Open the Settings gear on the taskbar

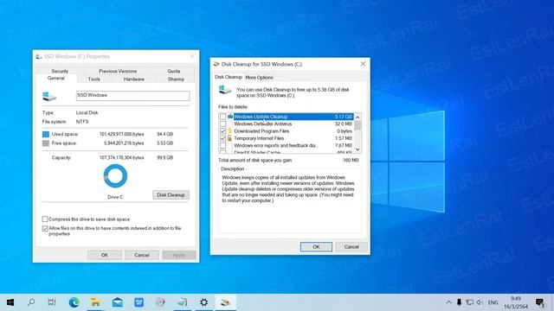[x=203, y=302]
